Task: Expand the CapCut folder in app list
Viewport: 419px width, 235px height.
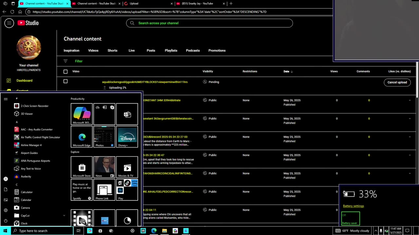Action: 64,216
